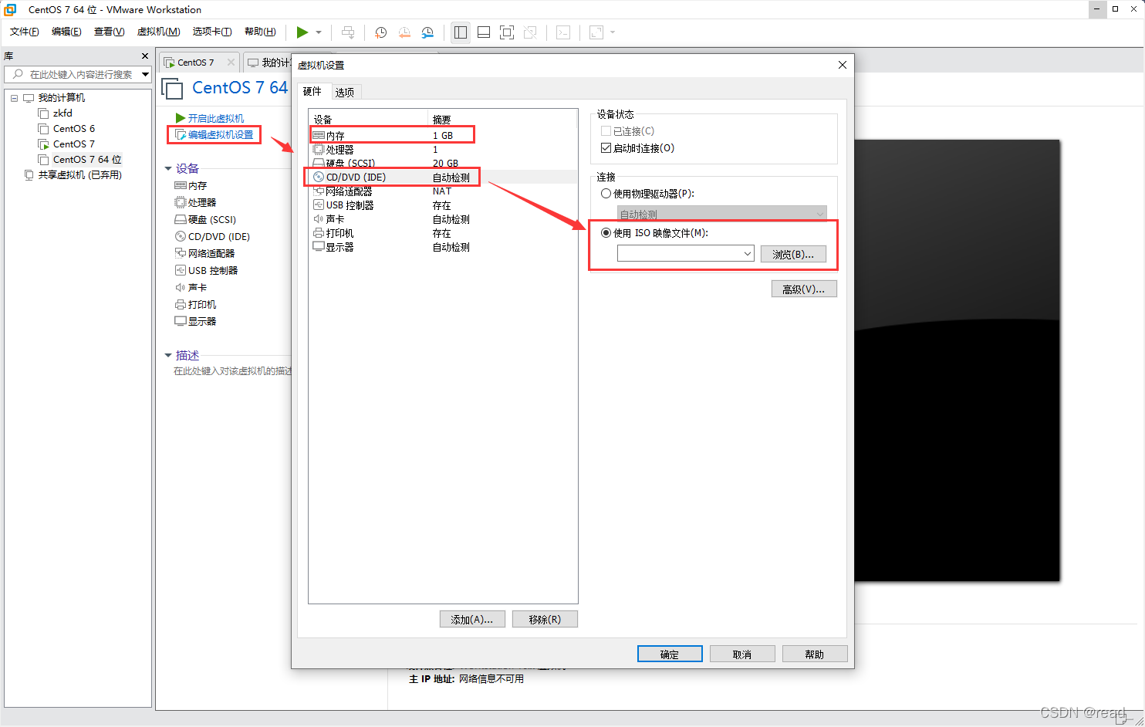Select the 打印机 row in hardware list
This screenshot has width=1145, height=727.
coord(443,233)
